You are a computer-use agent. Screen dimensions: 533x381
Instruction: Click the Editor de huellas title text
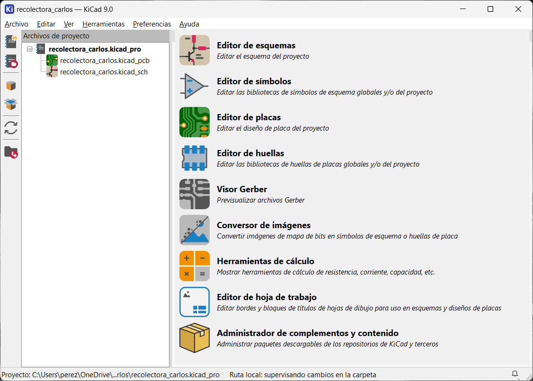[250, 154]
